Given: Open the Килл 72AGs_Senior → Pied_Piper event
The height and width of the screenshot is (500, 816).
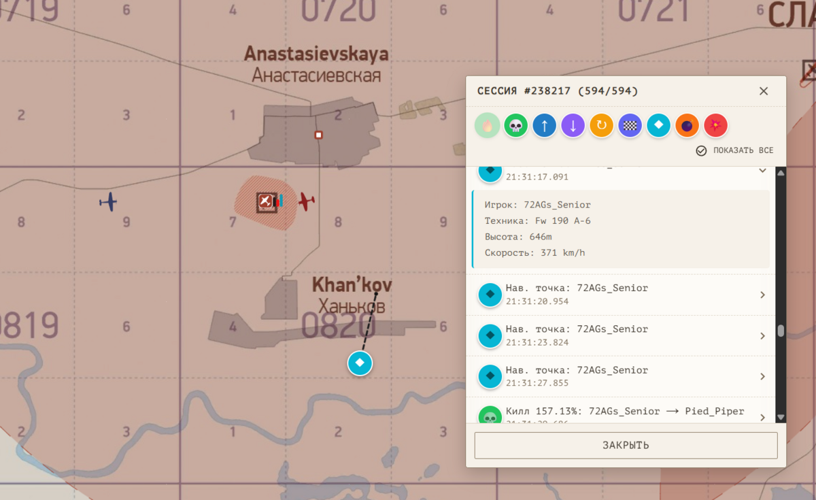Looking at the screenshot, I should (621, 412).
